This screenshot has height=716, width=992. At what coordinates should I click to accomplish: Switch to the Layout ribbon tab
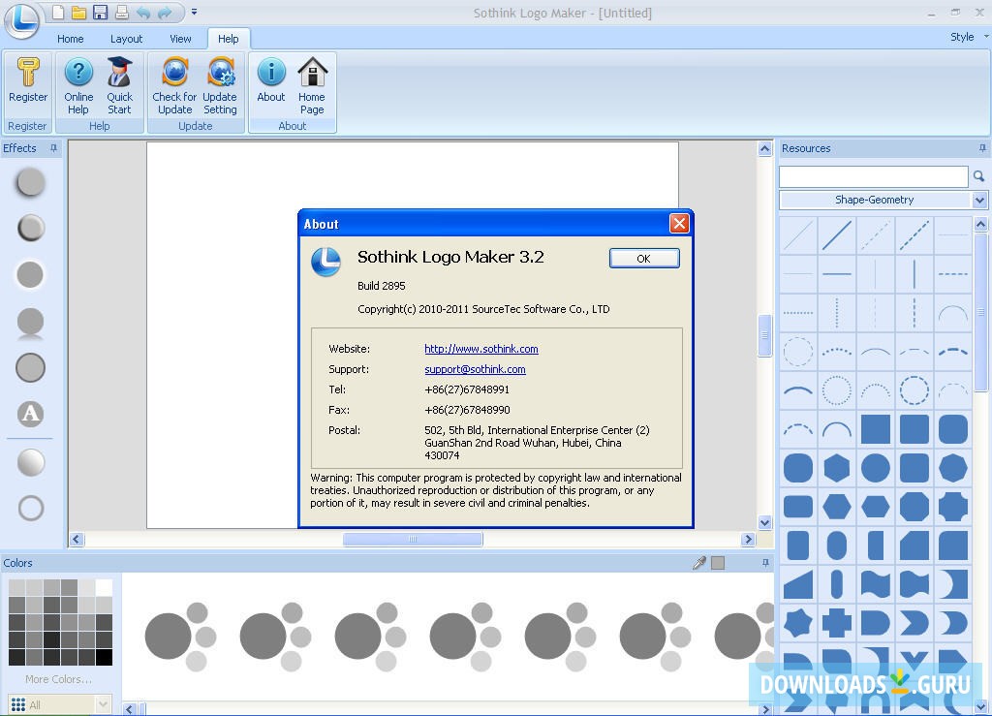[x=126, y=39]
